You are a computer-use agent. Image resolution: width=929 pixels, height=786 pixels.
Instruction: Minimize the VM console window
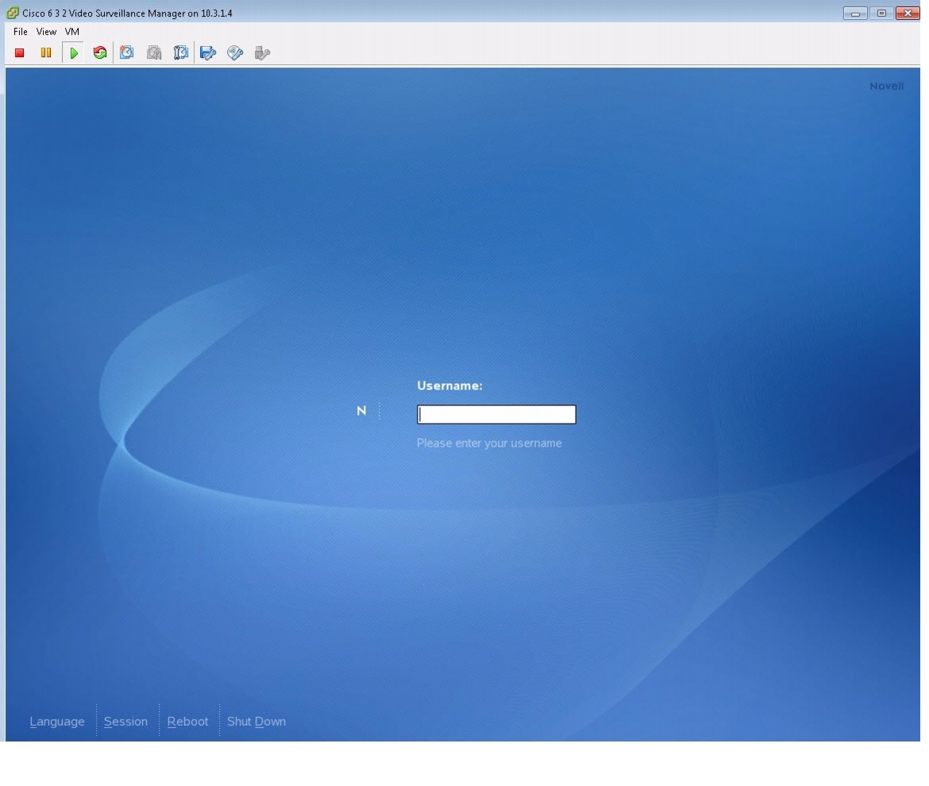(855, 13)
